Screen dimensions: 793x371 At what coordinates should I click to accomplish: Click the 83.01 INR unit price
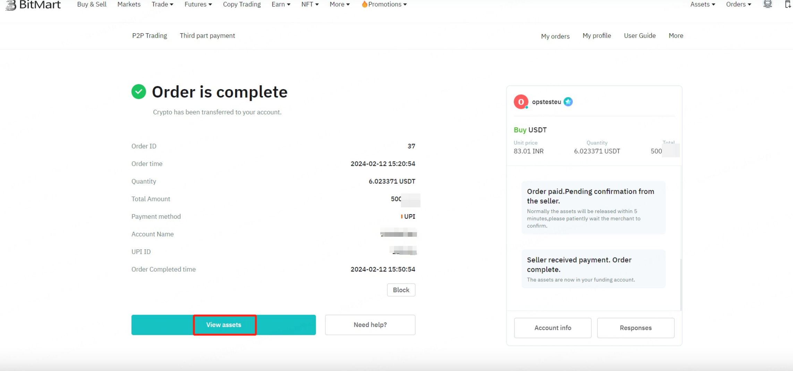(x=528, y=151)
